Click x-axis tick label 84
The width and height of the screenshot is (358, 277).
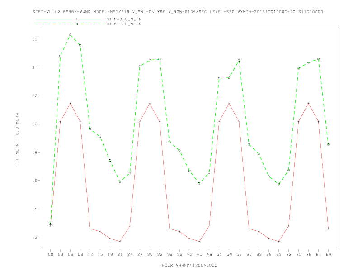point(328,254)
